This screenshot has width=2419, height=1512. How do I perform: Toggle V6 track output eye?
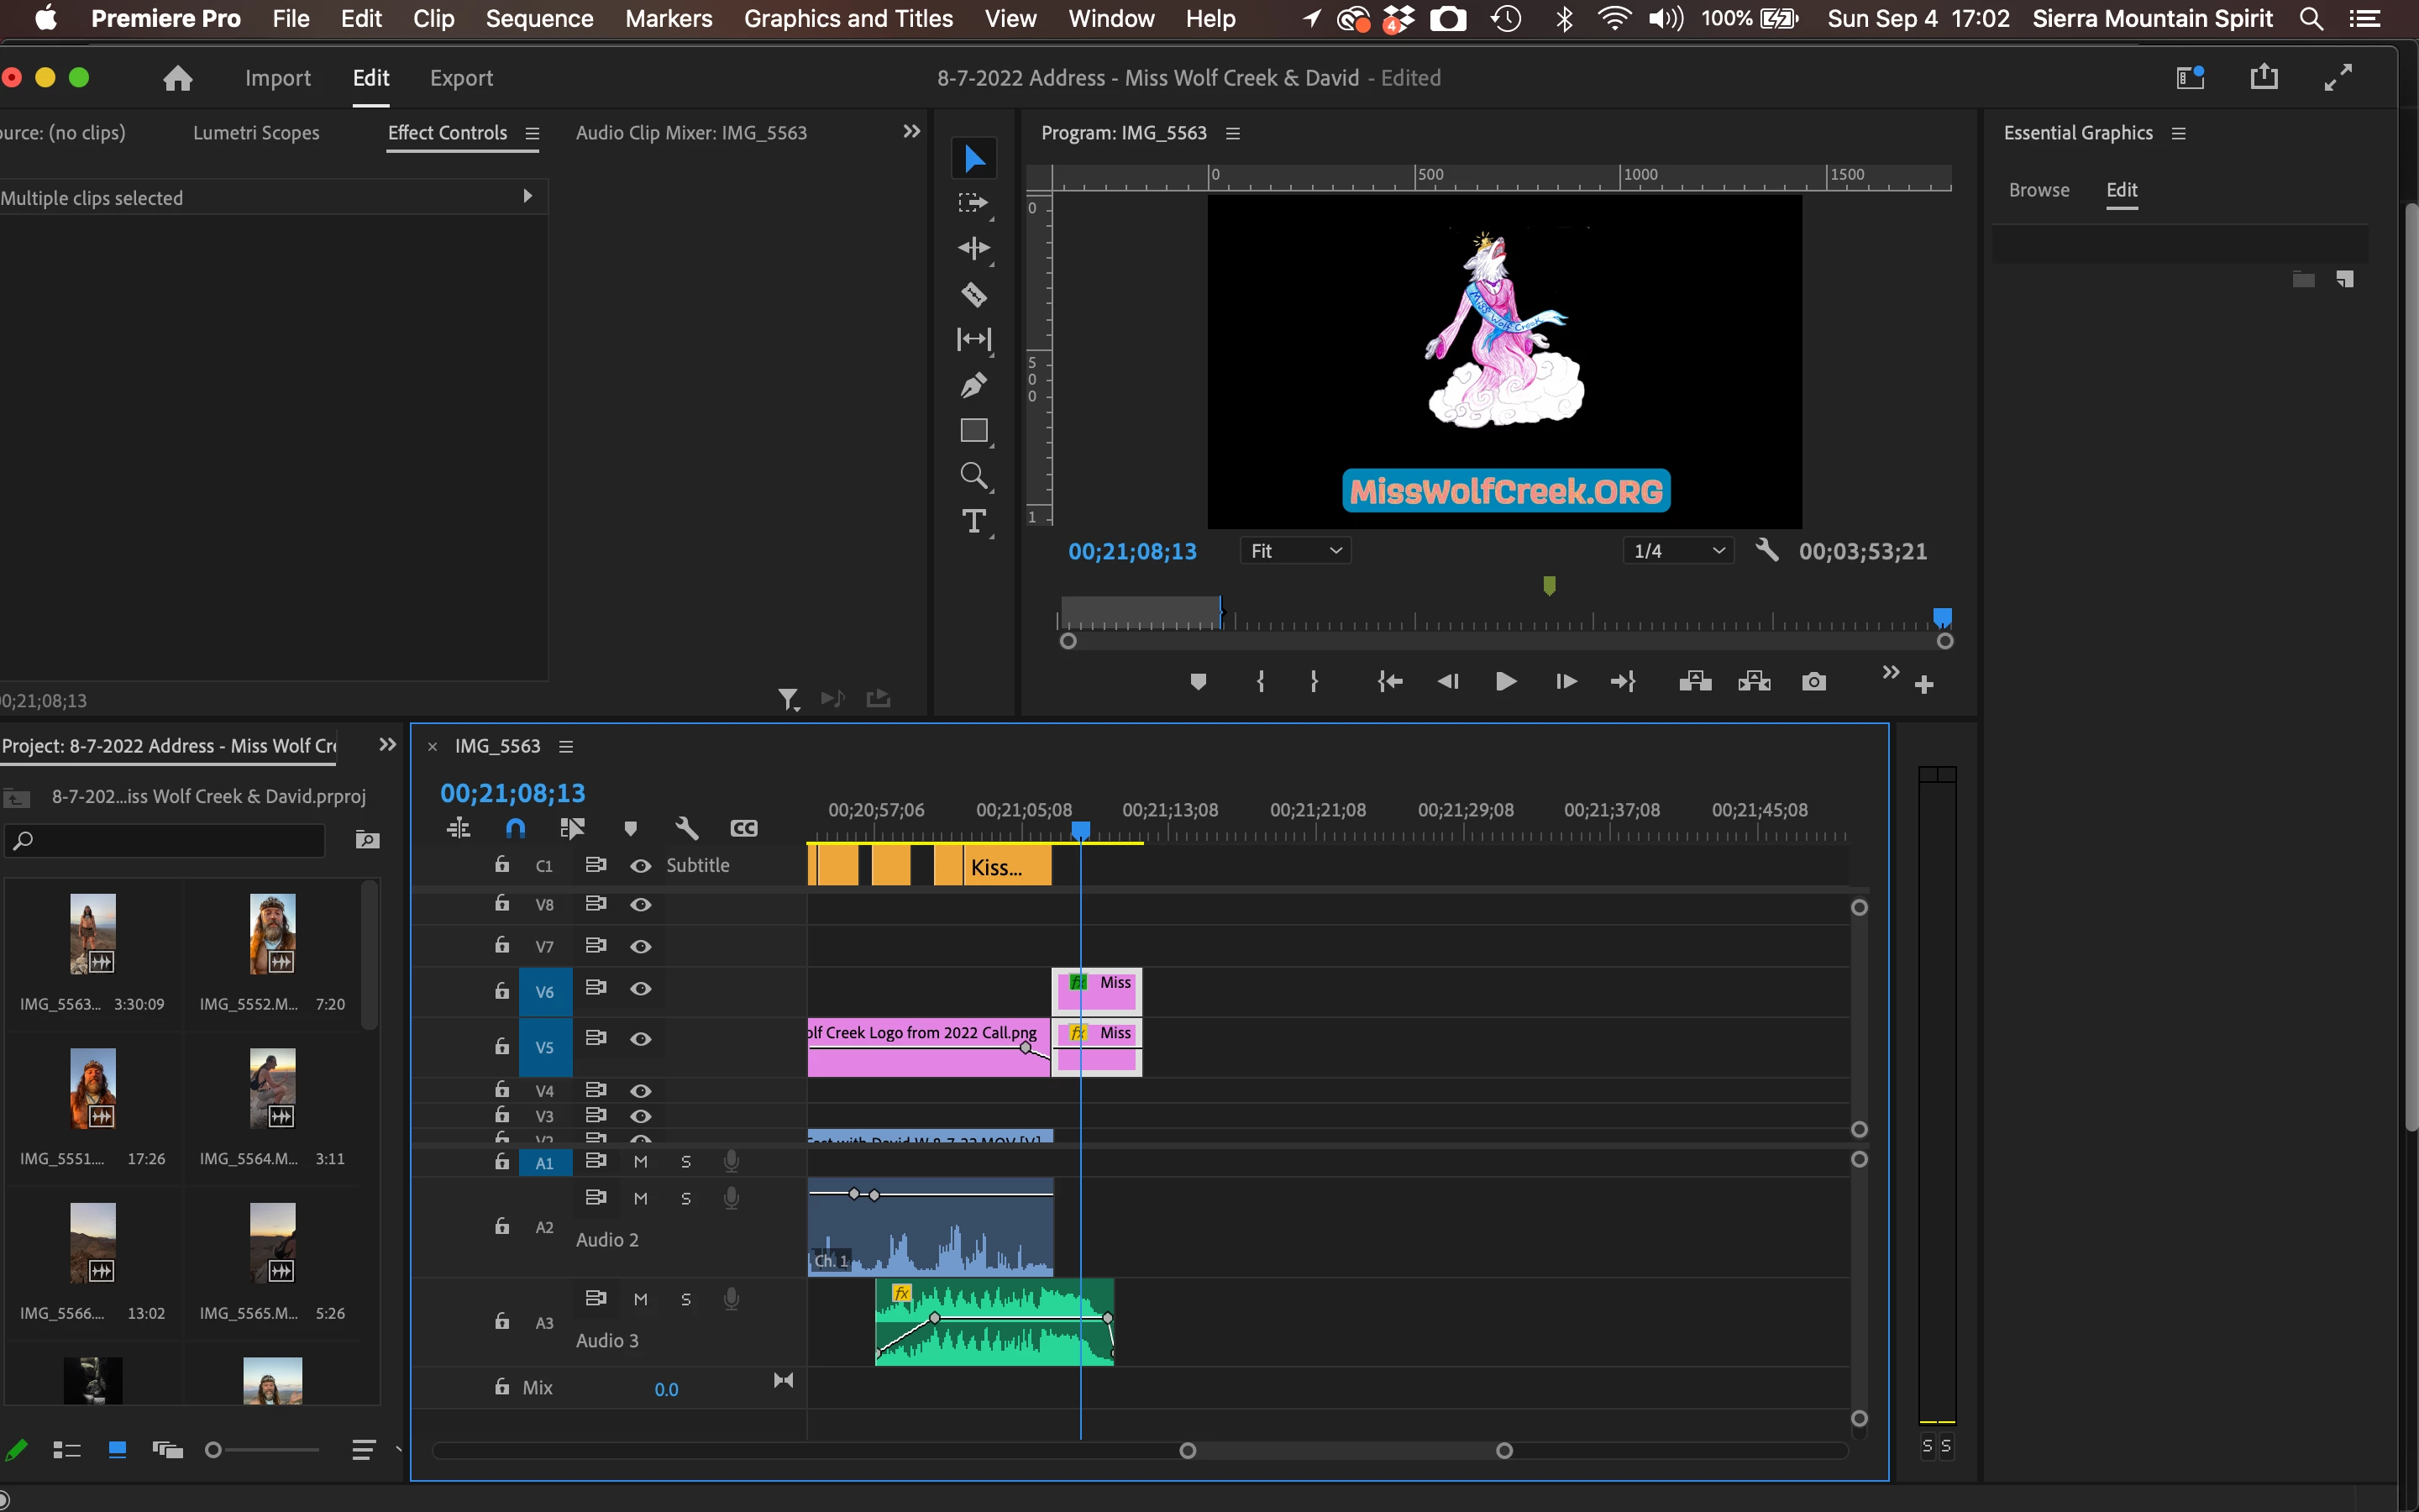point(641,989)
